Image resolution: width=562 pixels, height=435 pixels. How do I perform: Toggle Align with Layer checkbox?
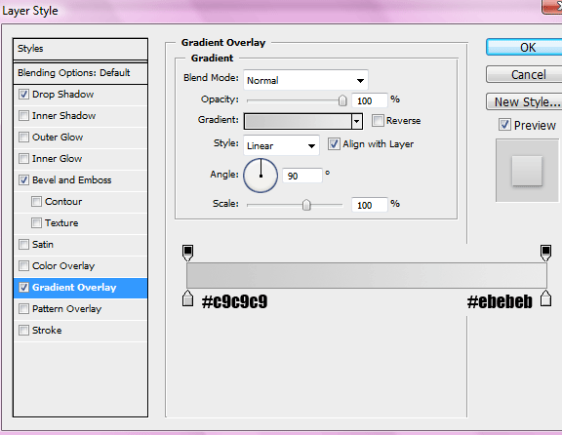click(x=334, y=144)
